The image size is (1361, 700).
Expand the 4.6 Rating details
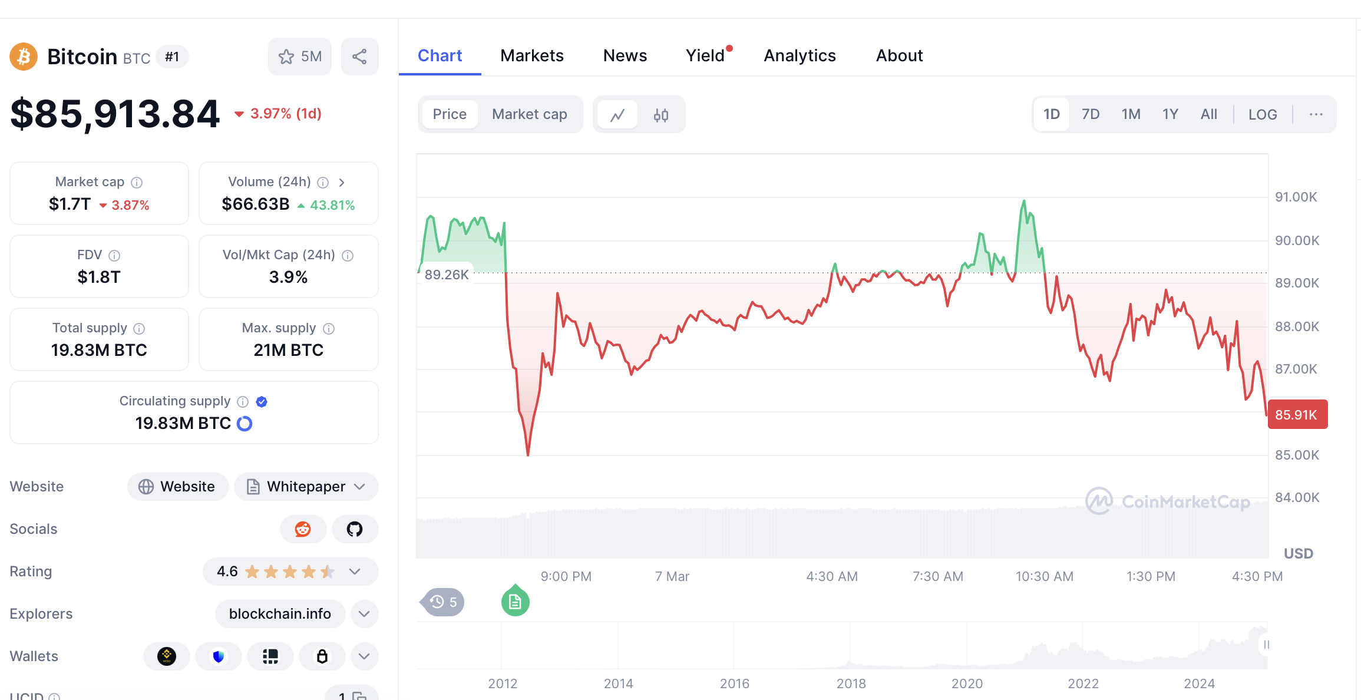(354, 572)
